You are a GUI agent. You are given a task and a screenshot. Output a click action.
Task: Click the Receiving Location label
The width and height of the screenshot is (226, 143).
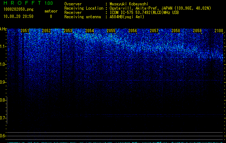pos(84,8)
